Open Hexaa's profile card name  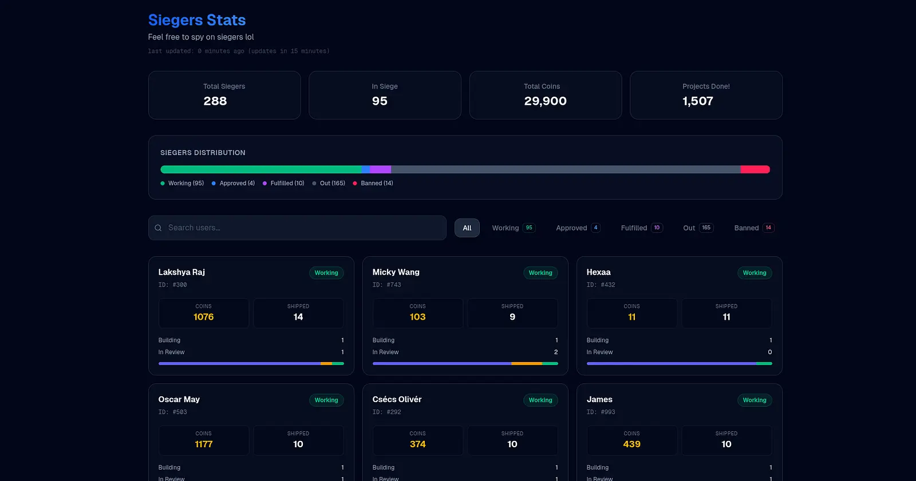(x=598, y=272)
